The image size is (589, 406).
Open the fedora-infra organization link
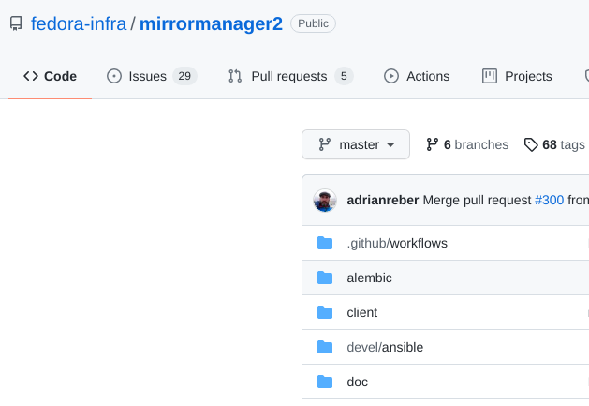click(79, 23)
